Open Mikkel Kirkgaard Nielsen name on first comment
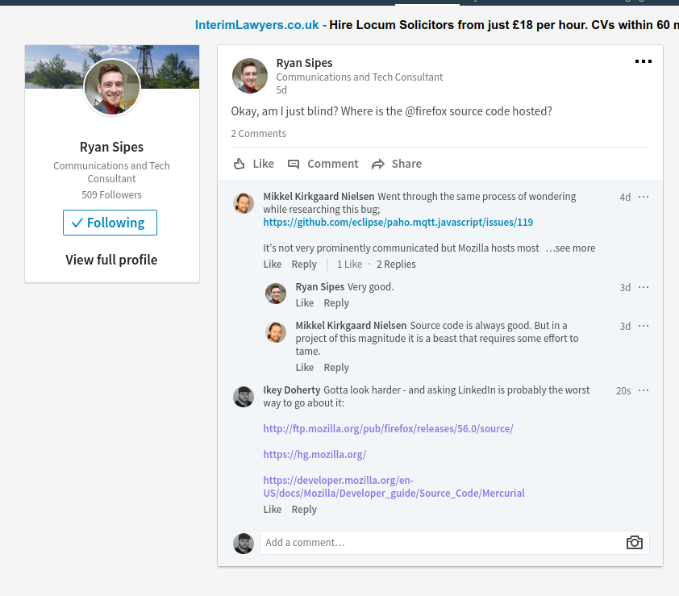This screenshot has width=679, height=596. [x=319, y=197]
